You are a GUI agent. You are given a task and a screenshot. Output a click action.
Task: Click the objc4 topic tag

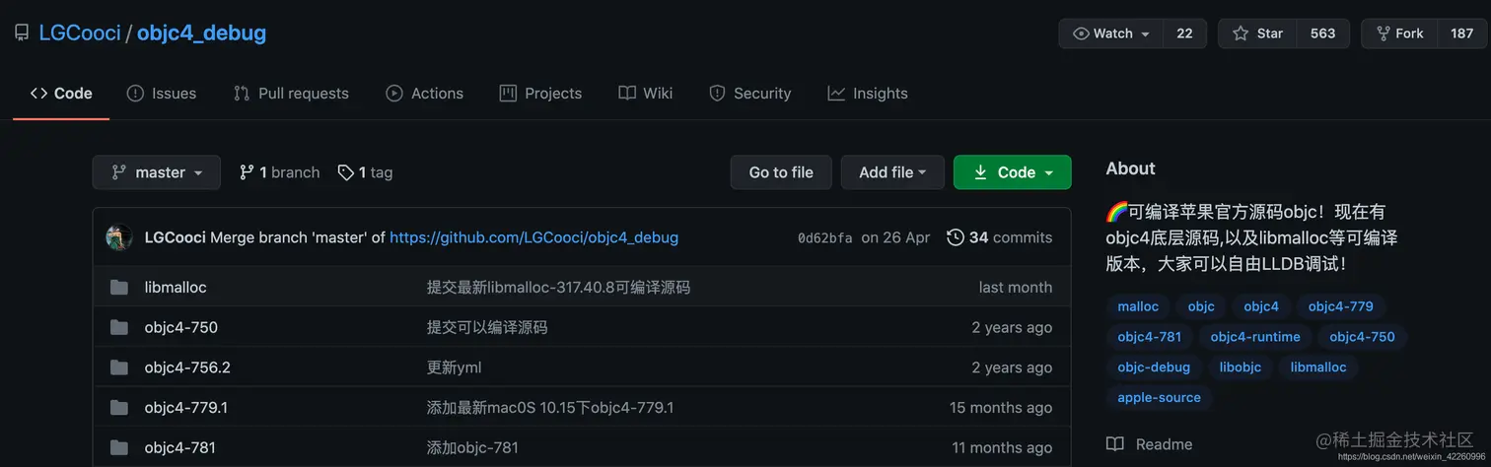coord(1261,306)
